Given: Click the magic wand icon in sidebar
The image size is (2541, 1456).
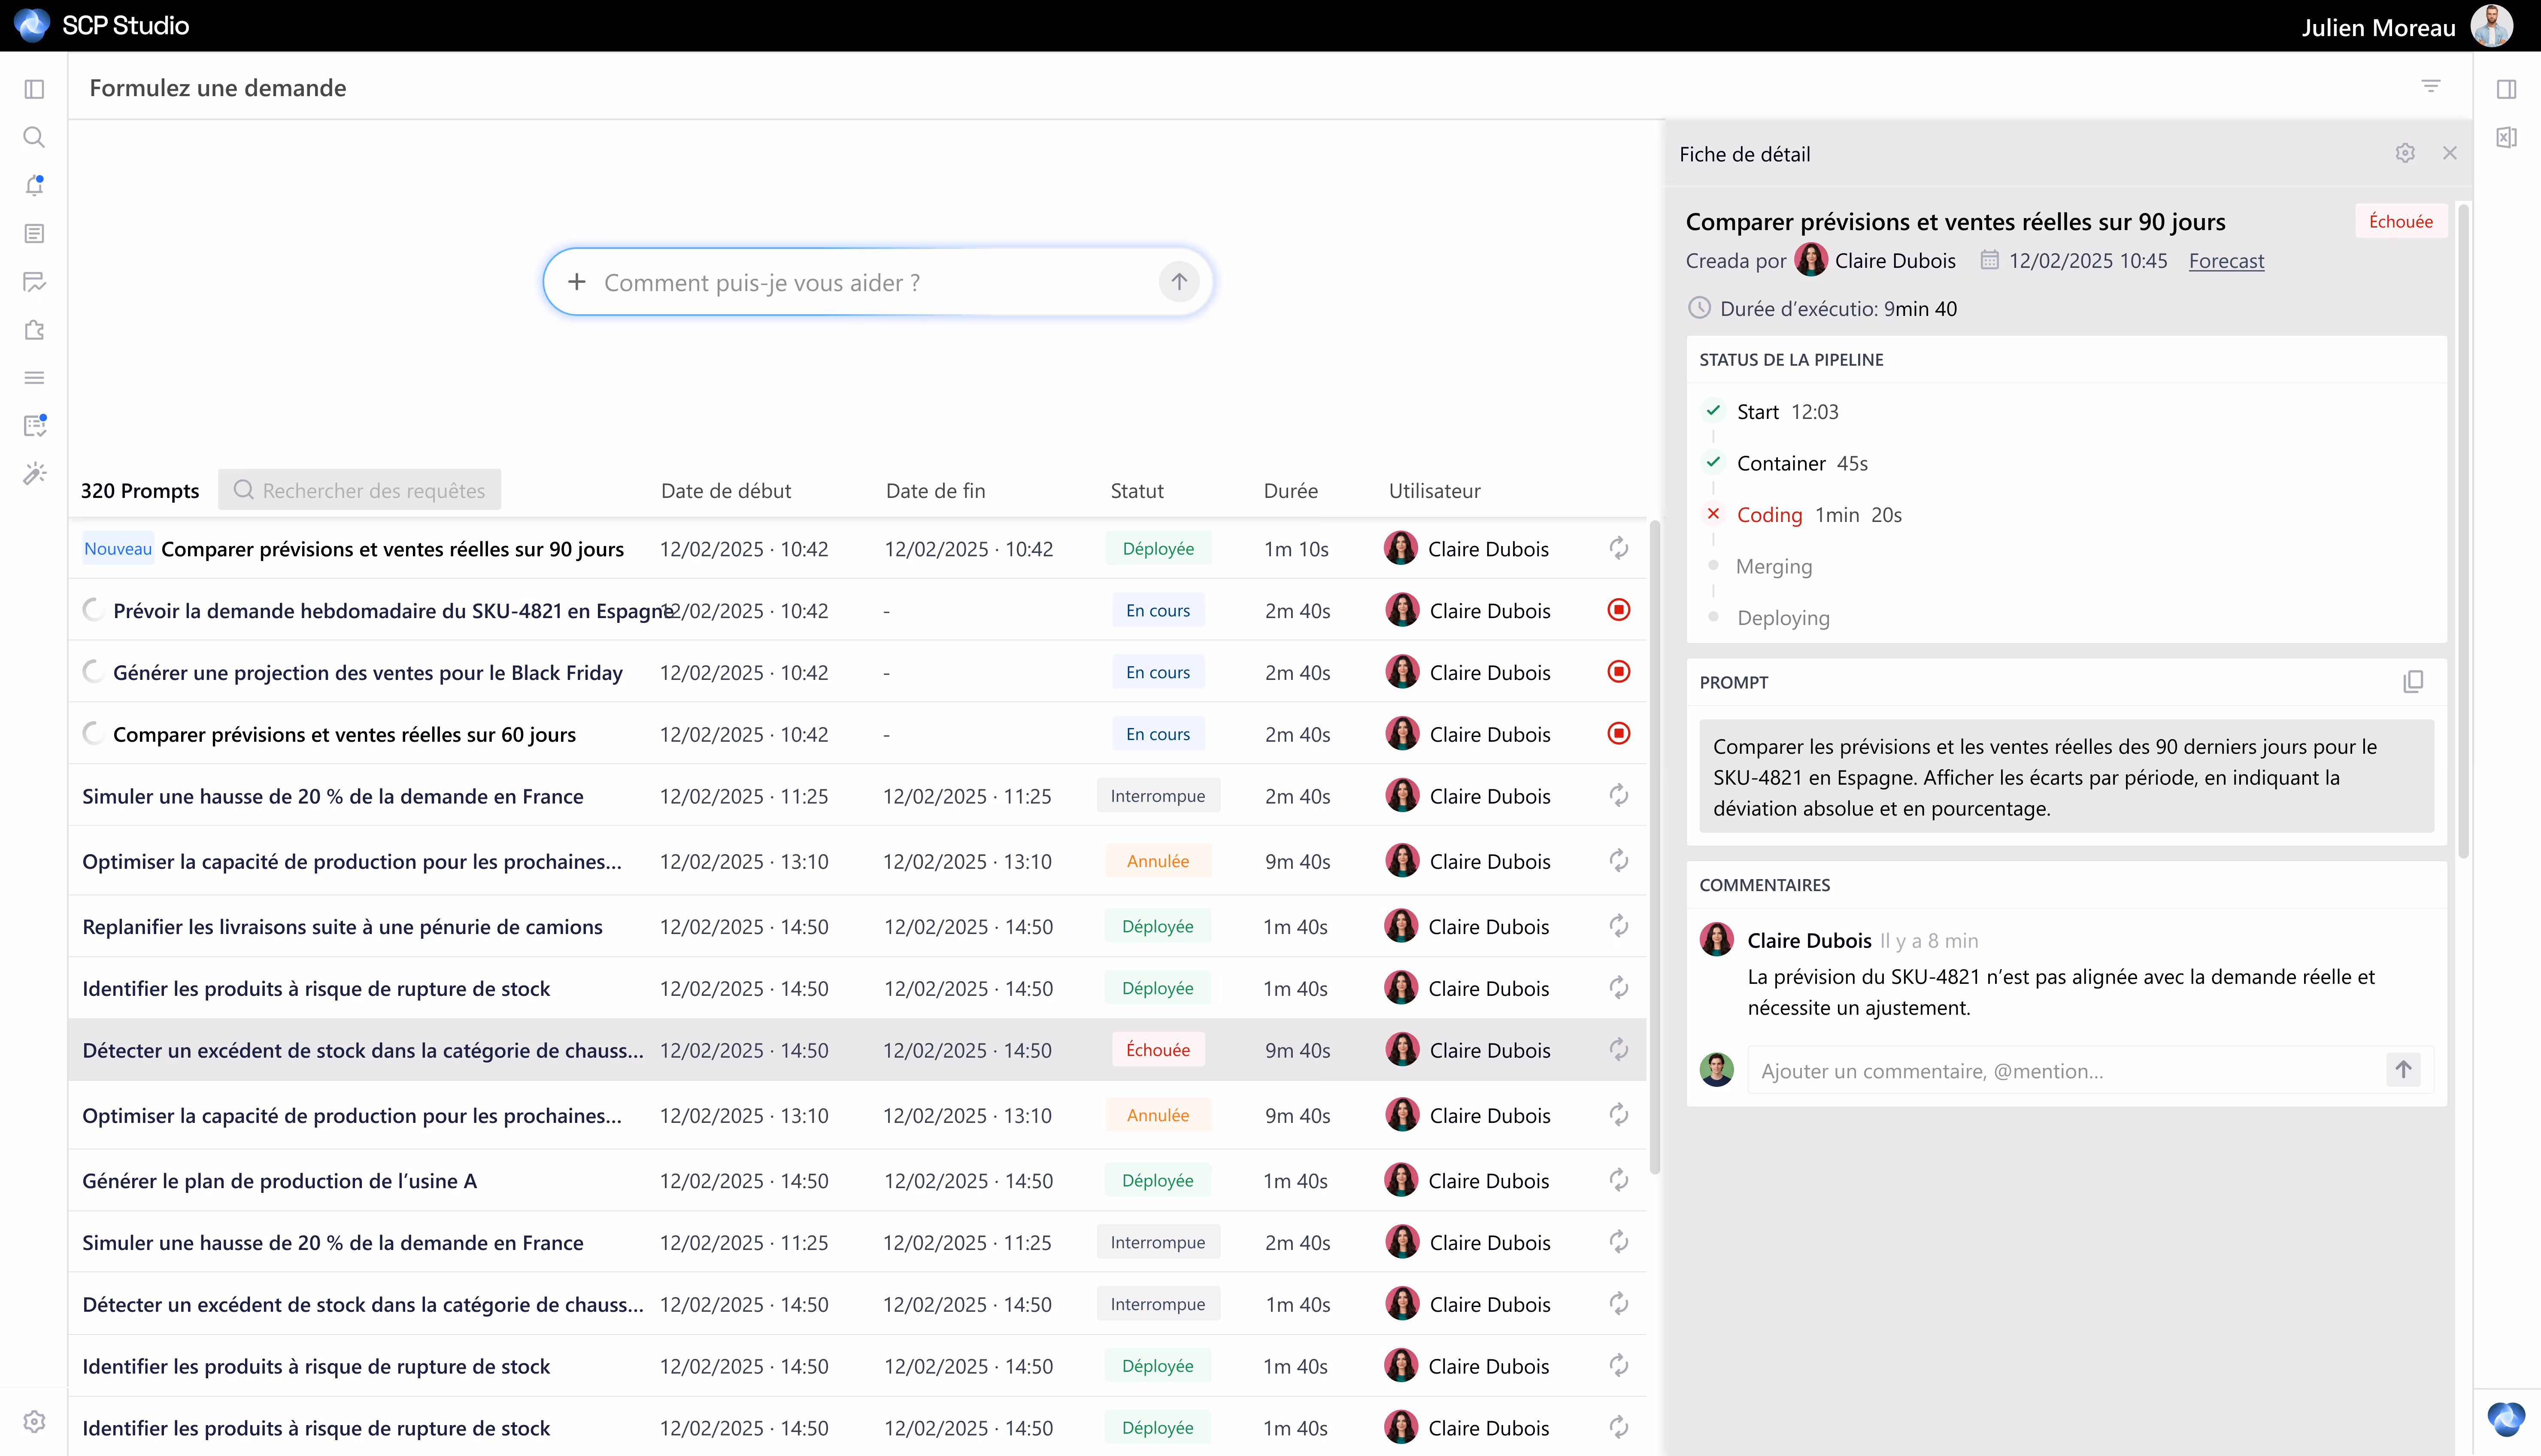Looking at the screenshot, I should [x=34, y=473].
